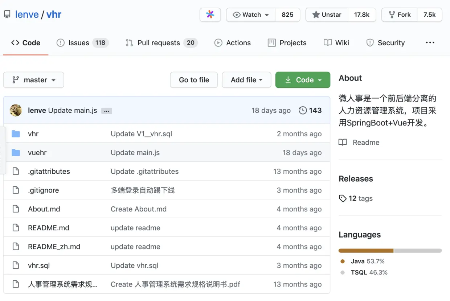Open the lenve owner link
This screenshot has height=301, width=450.
pos(27,15)
